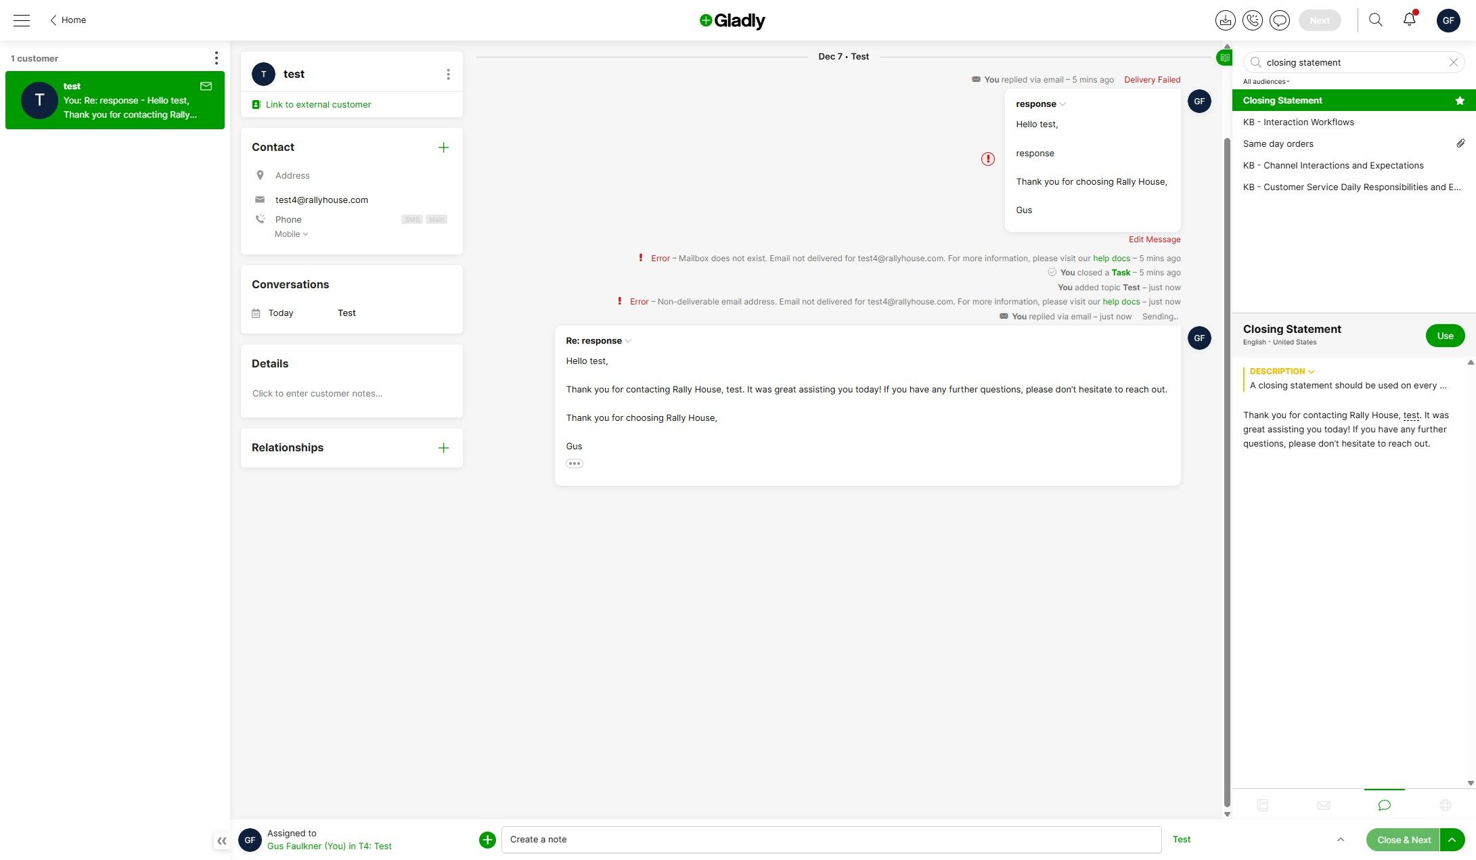Click GF avatar beside Re: response email

(x=1199, y=338)
